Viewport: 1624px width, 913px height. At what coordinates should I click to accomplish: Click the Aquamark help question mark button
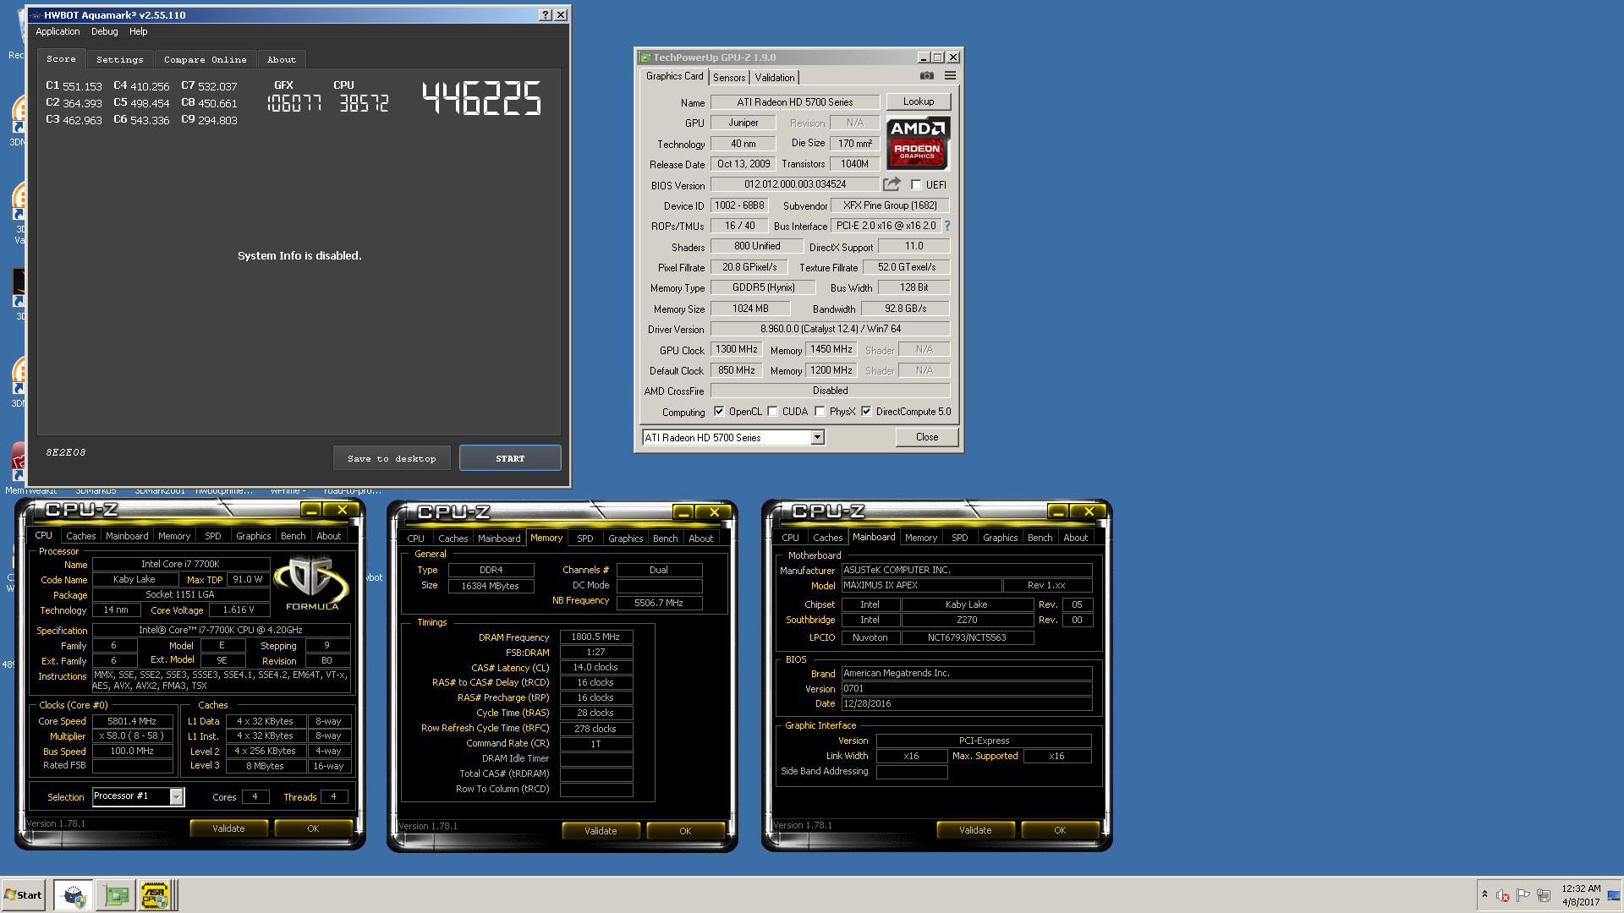pos(545,15)
